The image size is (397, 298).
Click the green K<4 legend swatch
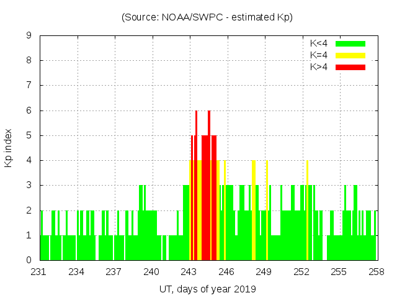point(350,43)
